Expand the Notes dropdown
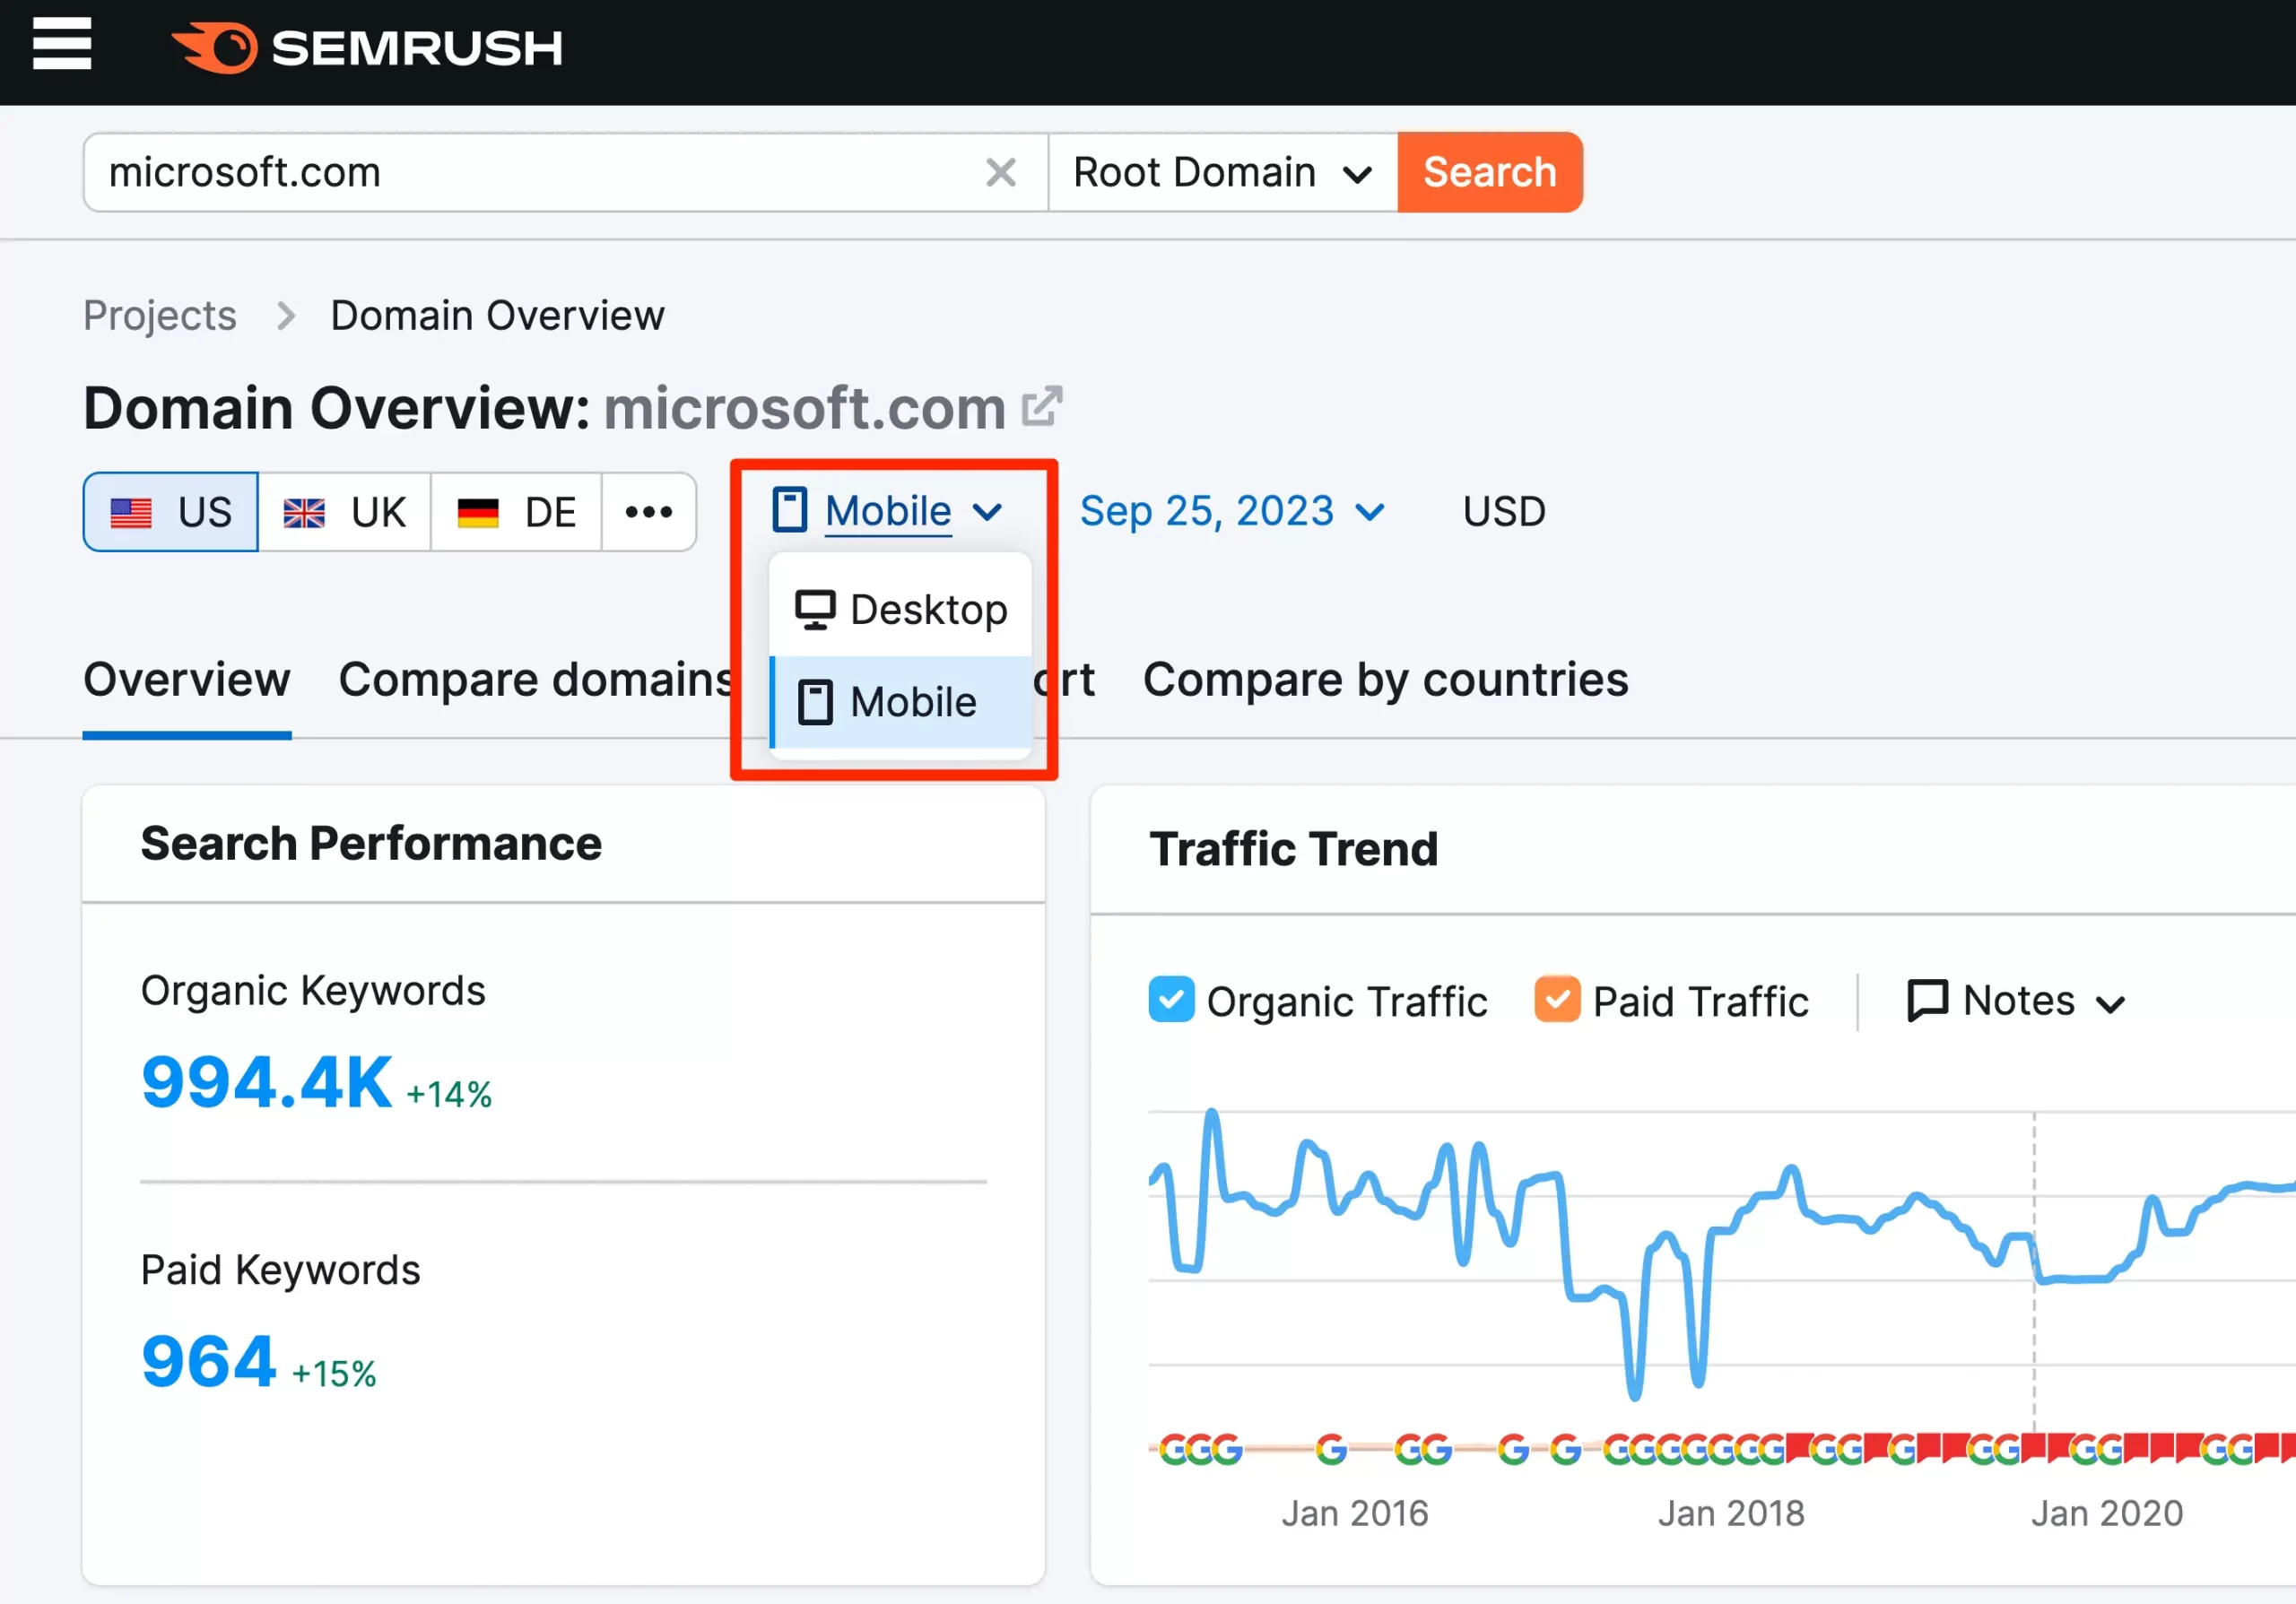 tap(2016, 1001)
